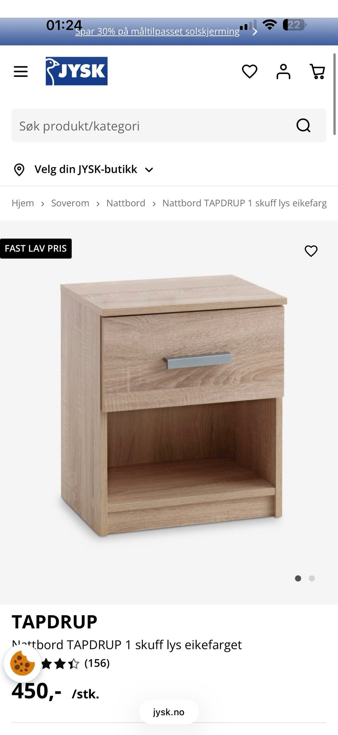Screen dimensions: 338x735
Task: Open the hamburger menu
Action: click(x=21, y=72)
